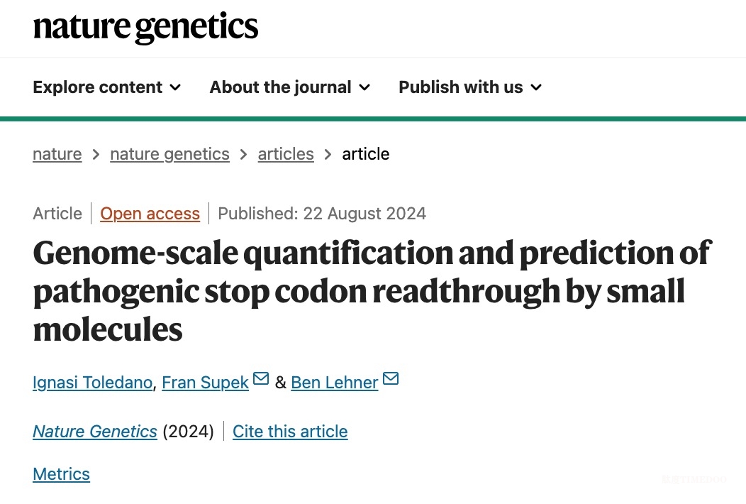Click the article title heading

click(372, 291)
